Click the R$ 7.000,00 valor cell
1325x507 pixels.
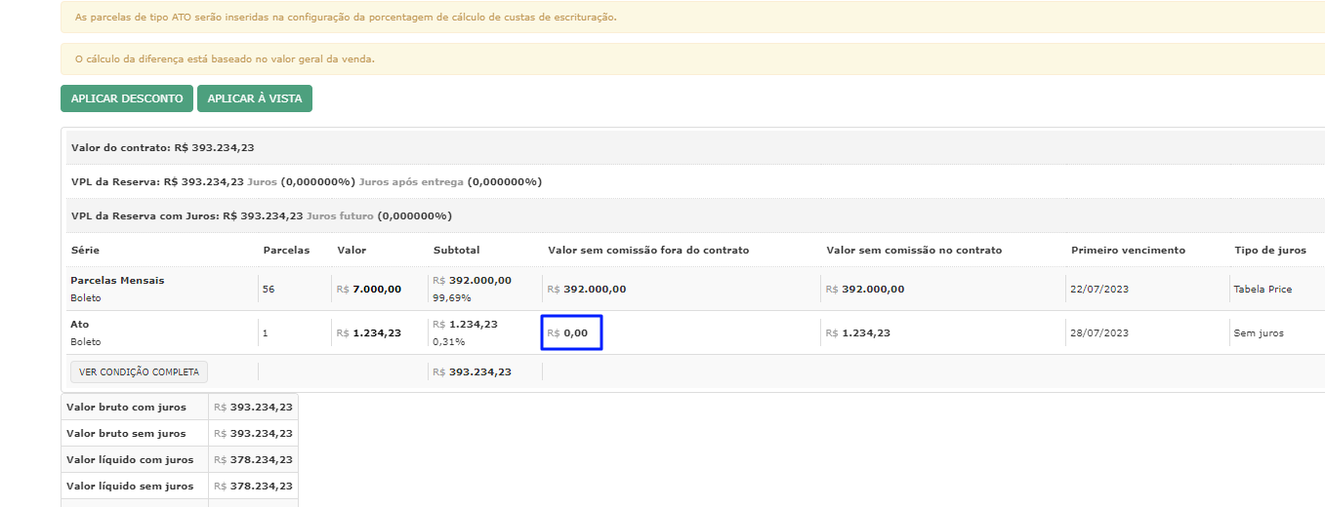[369, 289]
